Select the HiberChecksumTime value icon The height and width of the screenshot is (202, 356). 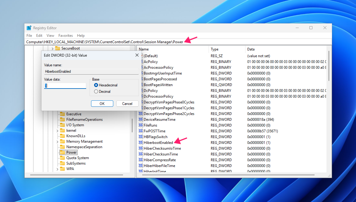(x=140, y=154)
